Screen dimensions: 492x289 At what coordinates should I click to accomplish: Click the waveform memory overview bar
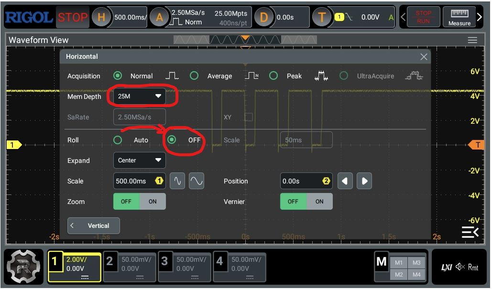245,40
